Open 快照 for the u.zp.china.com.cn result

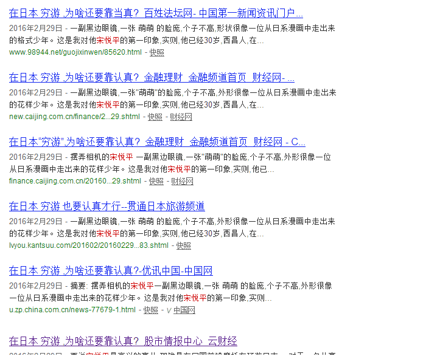pos(151,310)
